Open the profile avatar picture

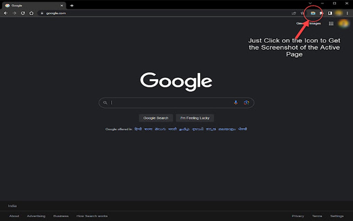343,24
